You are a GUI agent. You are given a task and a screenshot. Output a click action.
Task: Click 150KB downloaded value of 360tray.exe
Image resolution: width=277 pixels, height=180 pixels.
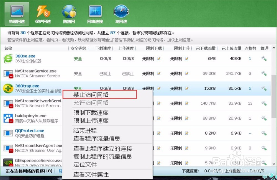(x=210, y=88)
